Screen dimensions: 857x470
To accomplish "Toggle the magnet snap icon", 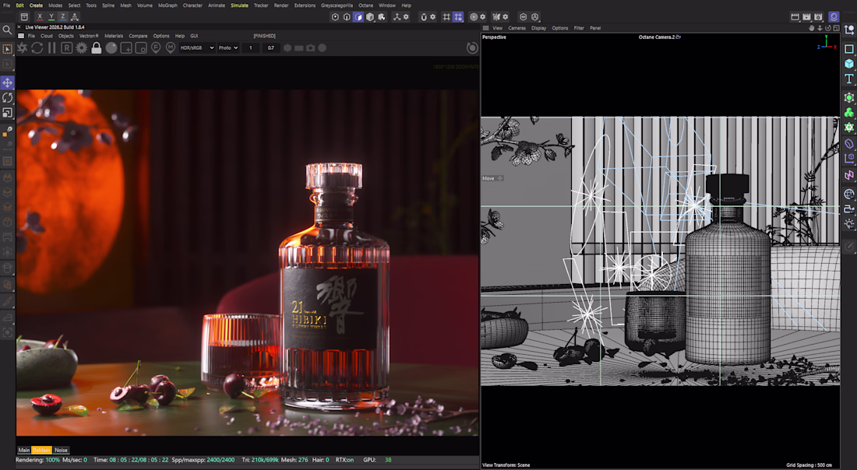I will (x=423, y=17).
